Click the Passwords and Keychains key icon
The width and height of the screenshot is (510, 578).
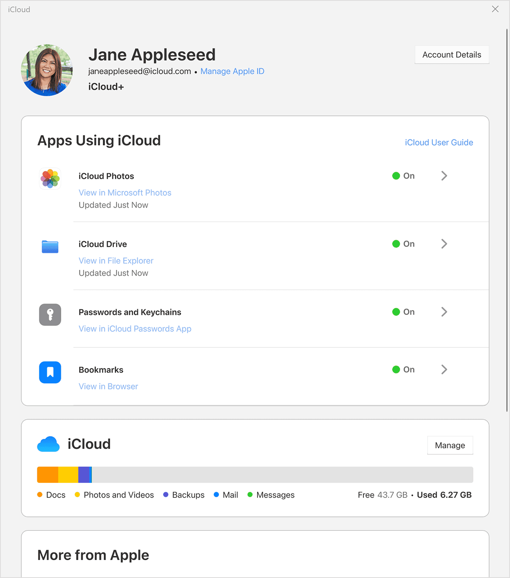coord(50,314)
